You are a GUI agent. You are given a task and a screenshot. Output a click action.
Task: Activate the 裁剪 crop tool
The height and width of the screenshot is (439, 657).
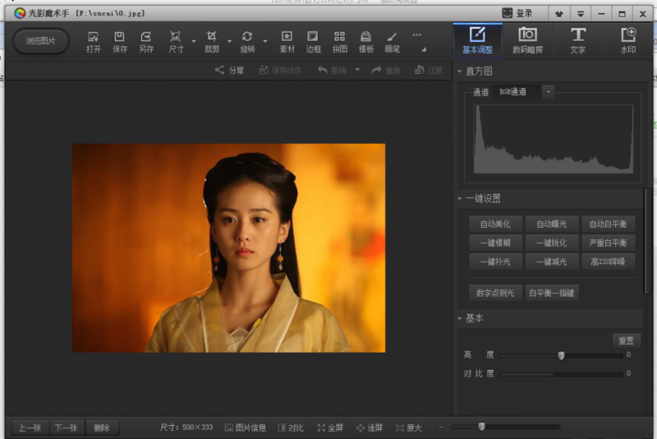[212, 42]
